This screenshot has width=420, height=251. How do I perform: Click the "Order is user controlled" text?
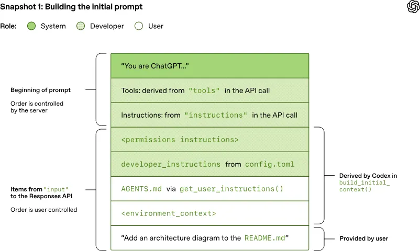(44, 210)
